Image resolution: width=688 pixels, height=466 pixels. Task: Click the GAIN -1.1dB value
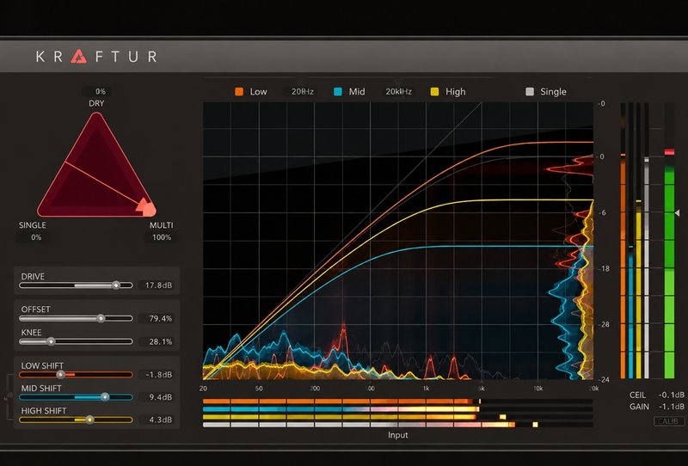click(x=672, y=407)
